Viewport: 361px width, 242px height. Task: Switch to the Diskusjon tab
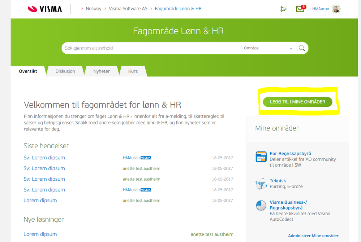[x=65, y=71]
